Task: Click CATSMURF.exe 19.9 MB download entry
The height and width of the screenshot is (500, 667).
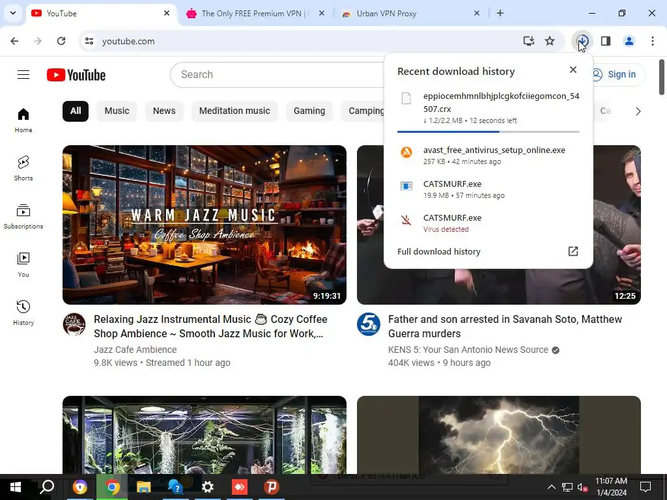Action: coord(488,189)
